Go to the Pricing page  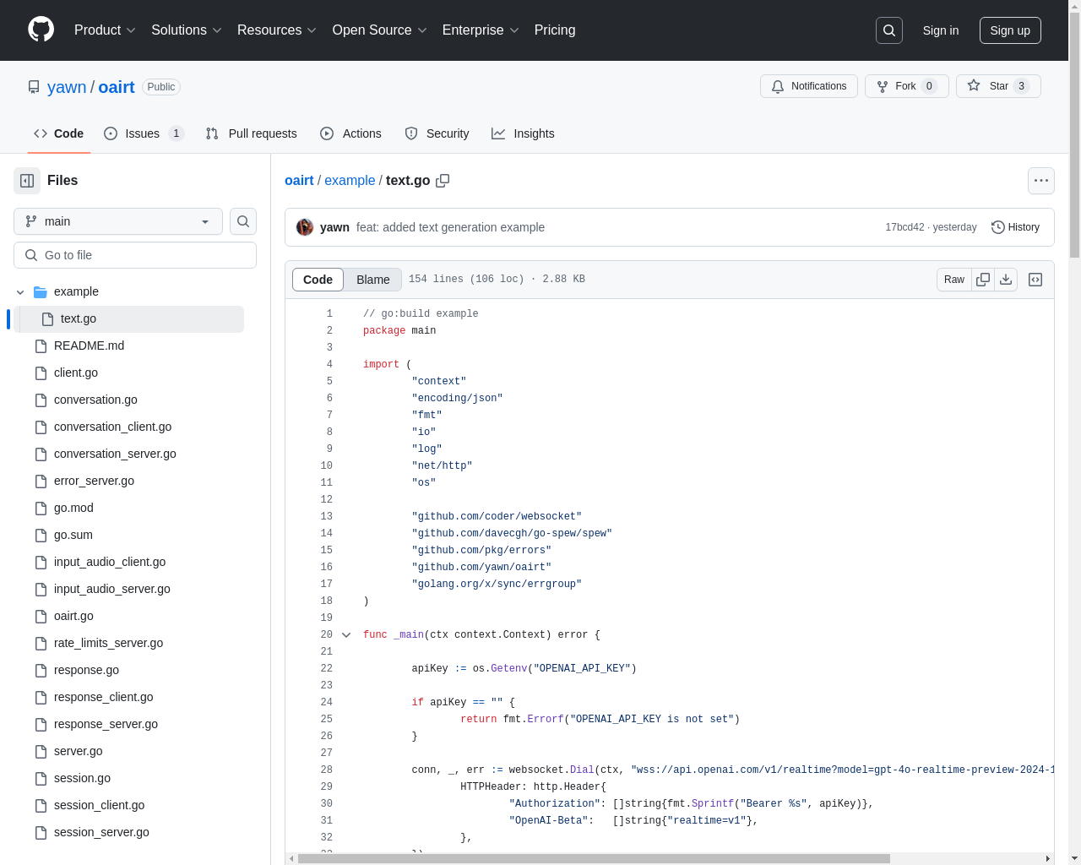coord(555,30)
